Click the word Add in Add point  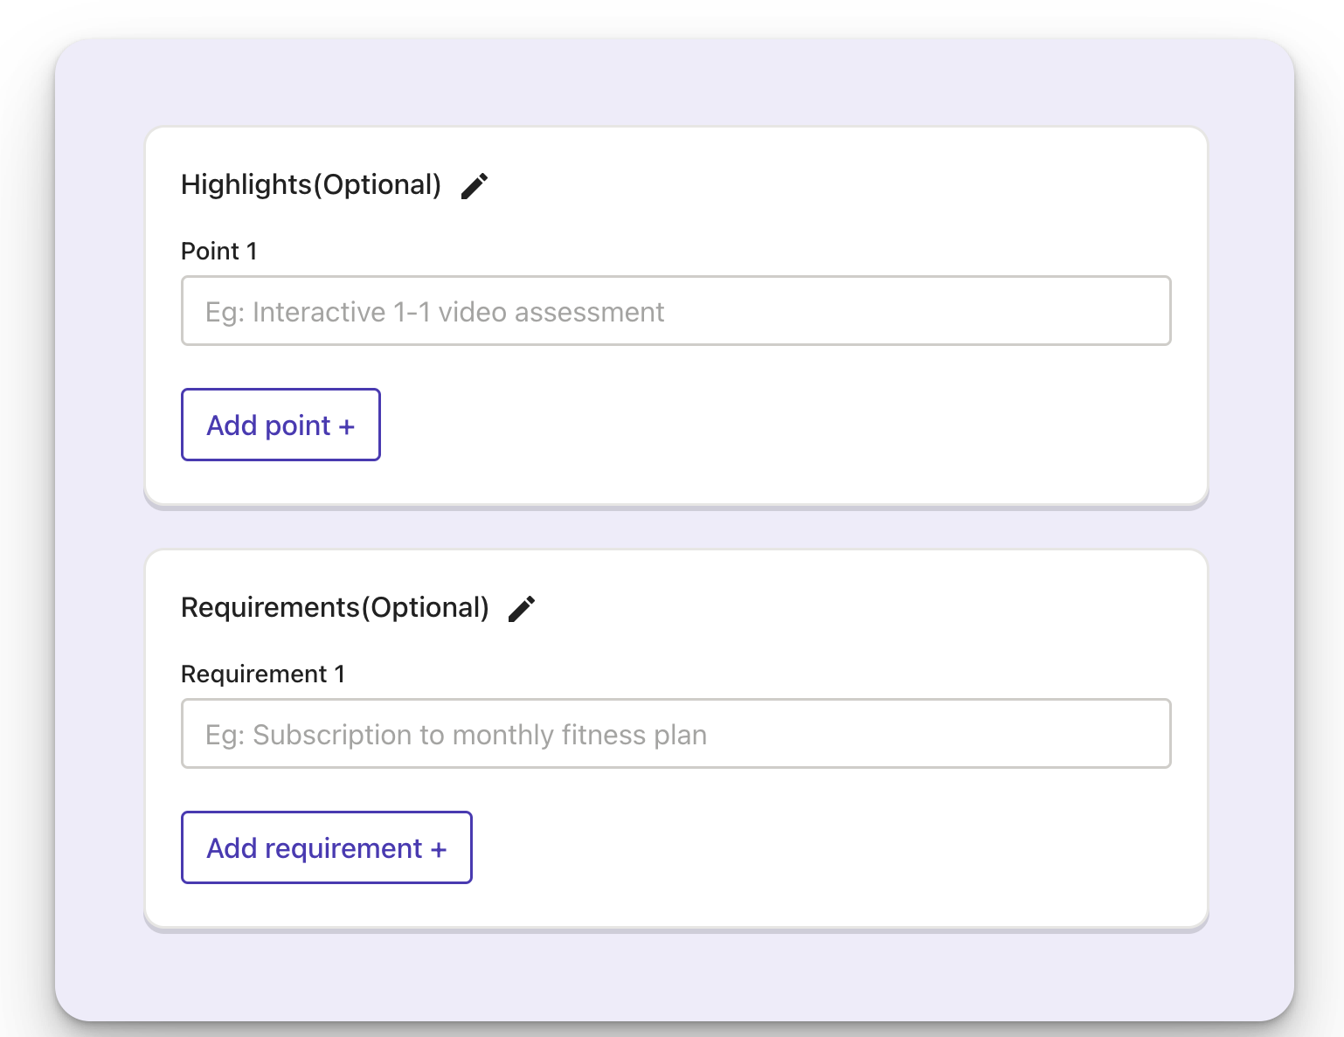(x=232, y=425)
